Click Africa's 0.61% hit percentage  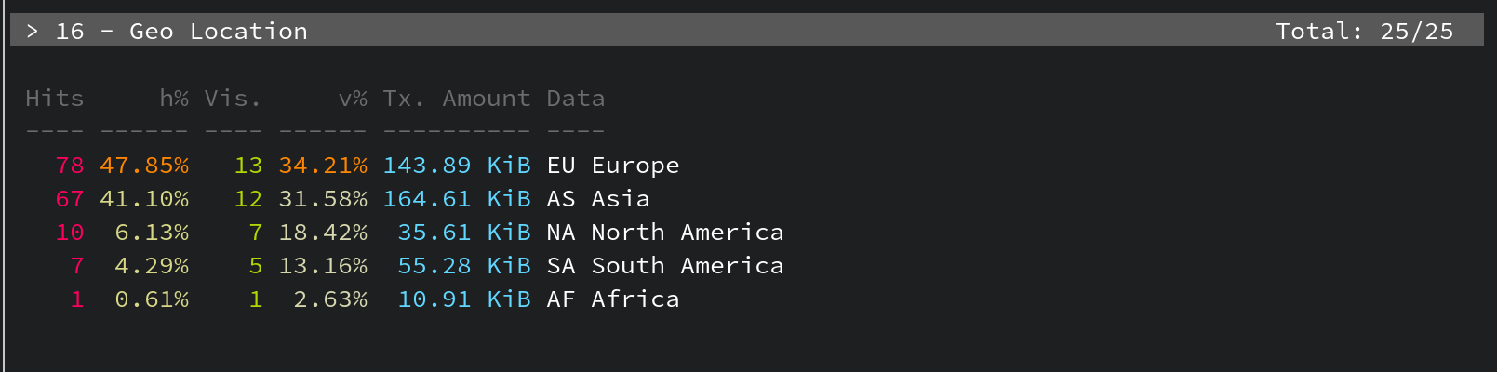coord(152,299)
